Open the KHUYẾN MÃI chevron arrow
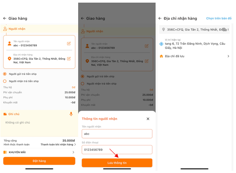The width and height of the screenshot is (236, 173). [73, 152]
